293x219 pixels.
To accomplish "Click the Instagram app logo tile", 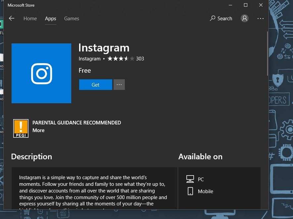I will [x=41, y=73].
